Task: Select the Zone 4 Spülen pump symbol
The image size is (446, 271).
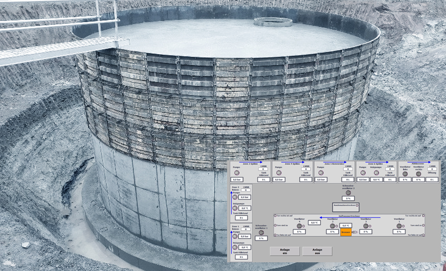Action: [279, 173]
